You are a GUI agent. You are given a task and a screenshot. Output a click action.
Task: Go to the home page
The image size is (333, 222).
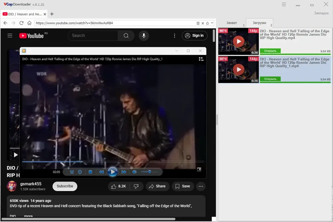[29, 23]
